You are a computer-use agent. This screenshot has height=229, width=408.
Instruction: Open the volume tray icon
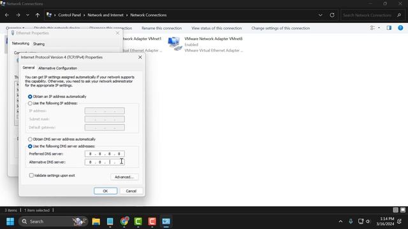coord(368,221)
